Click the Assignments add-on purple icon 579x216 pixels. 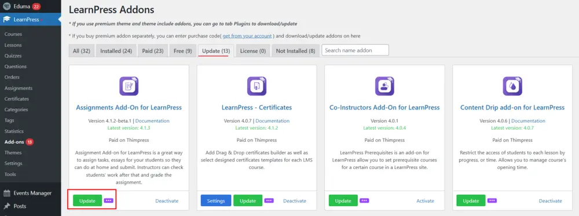pos(129,86)
